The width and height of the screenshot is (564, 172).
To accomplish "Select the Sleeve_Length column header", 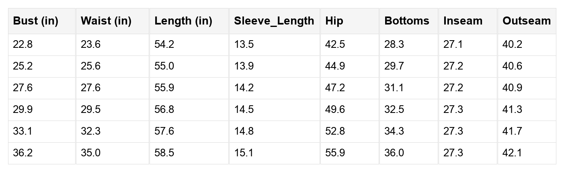I will [274, 21].
